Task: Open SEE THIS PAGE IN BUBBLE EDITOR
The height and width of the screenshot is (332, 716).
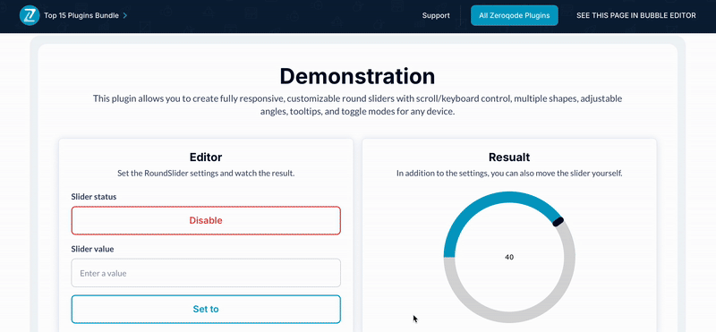Action: [636, 15]
